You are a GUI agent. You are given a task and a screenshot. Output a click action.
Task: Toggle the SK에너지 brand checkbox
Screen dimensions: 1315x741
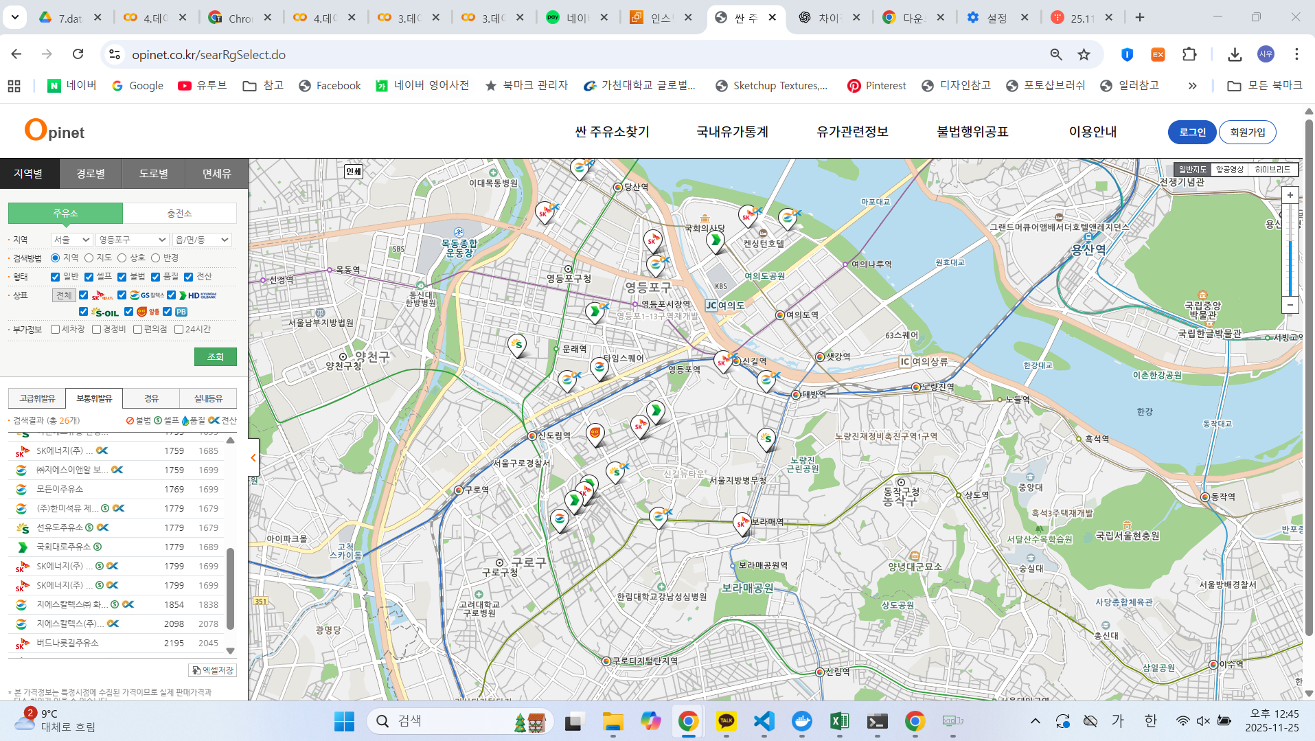coord(83,295)
